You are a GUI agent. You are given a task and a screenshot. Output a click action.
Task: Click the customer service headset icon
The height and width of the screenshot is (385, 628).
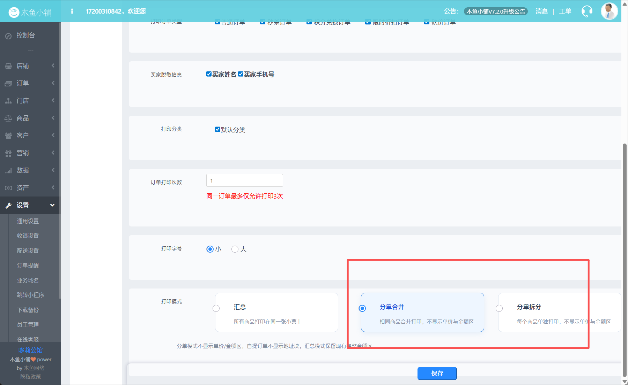pyautogui.click(x=587, y=11)
